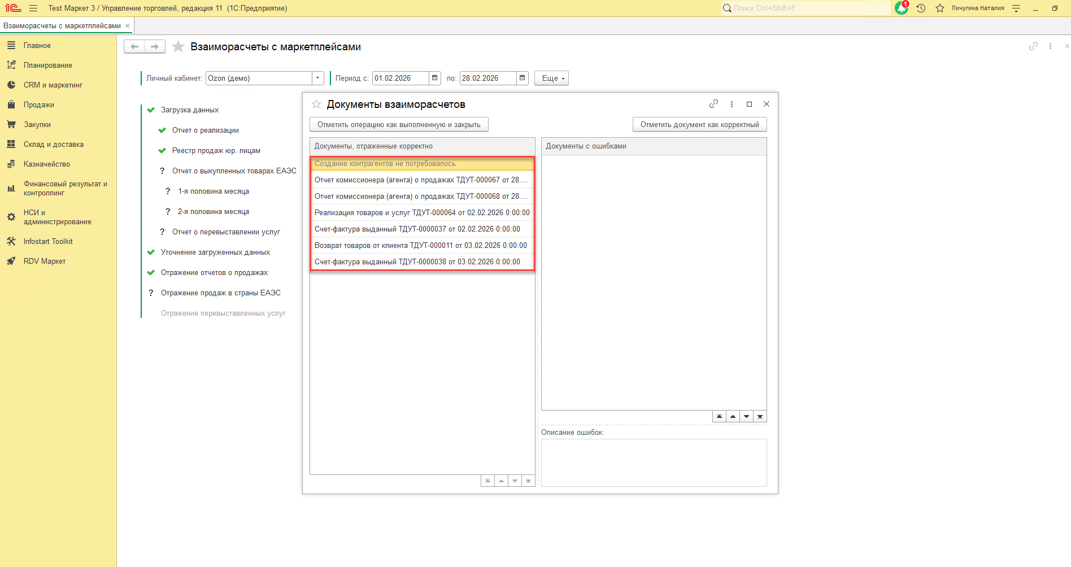Open favorites star in title bar
Viewport: 1071px width, 567px height.
940,8
